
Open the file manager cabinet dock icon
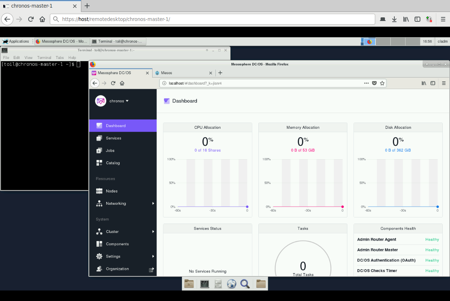[218, 284]
